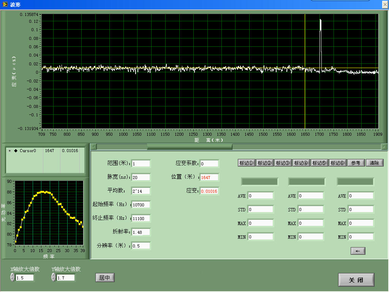The image size is (389, 292).
Task: Click the STD field in the right column
Action: [x=361, y=209]
